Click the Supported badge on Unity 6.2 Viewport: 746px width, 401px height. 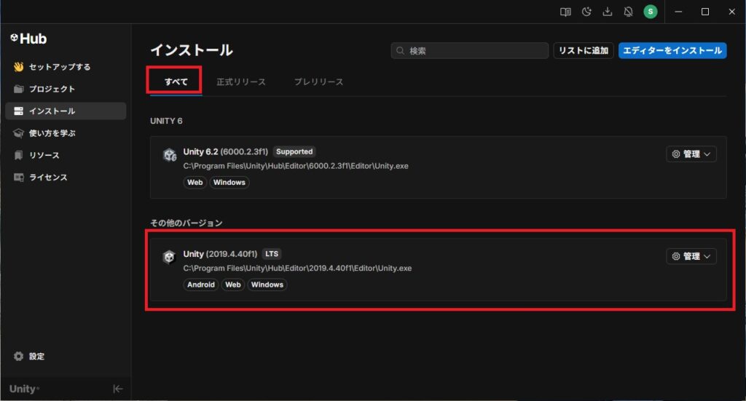[294, 151]
